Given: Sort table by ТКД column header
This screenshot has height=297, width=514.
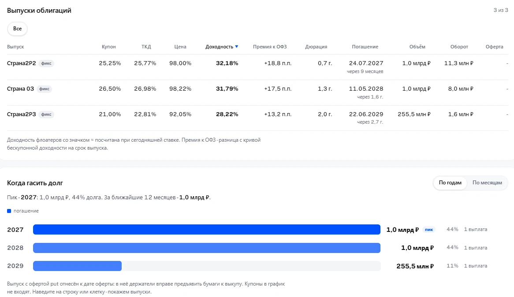Looking at the screenshot, I should click(146, 47).
